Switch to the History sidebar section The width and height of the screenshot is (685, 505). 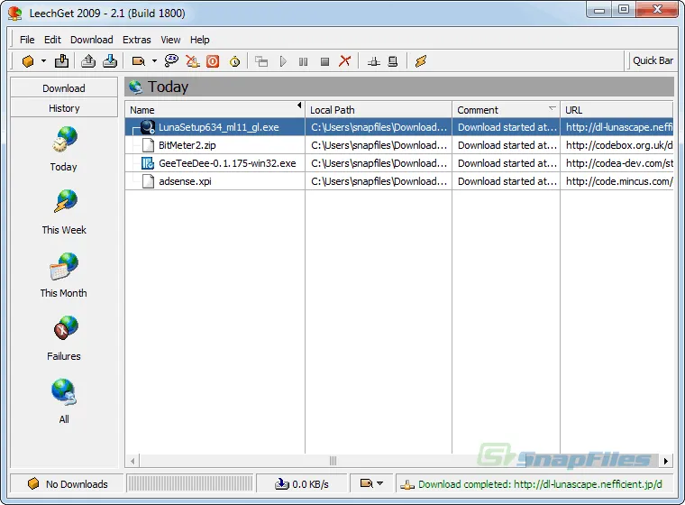pyautogui.click(x=64, y=108)
